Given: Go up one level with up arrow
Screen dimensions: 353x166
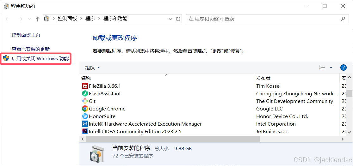Looking at the screenshot, I should click(38, 19).
